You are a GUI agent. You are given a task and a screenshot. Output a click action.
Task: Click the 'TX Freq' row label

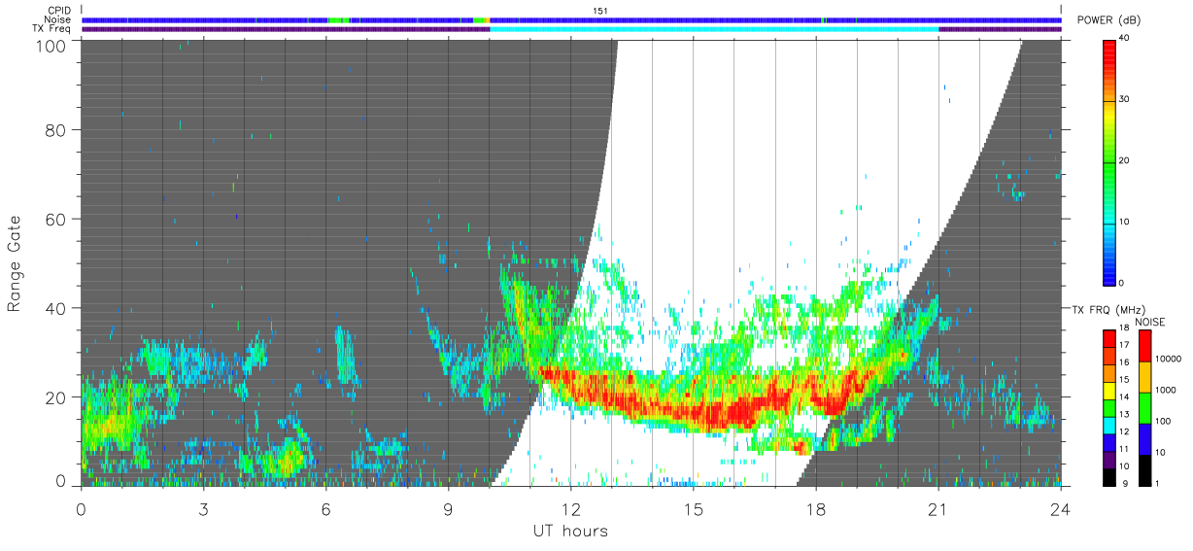coord(53,28)
